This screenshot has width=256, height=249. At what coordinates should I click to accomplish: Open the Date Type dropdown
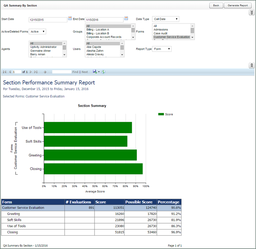pos(165,19)
